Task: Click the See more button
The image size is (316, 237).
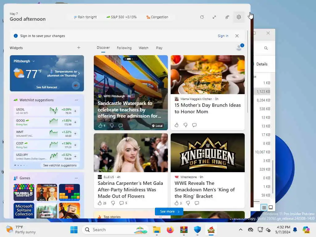Action: (x=169, y=211)
